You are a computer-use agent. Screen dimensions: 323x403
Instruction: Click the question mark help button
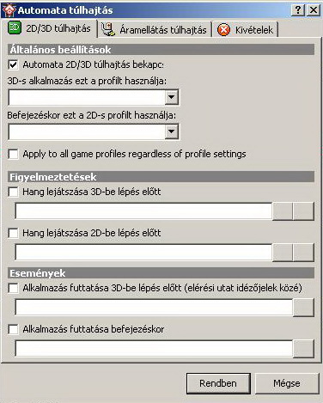(x=298, y=10)
